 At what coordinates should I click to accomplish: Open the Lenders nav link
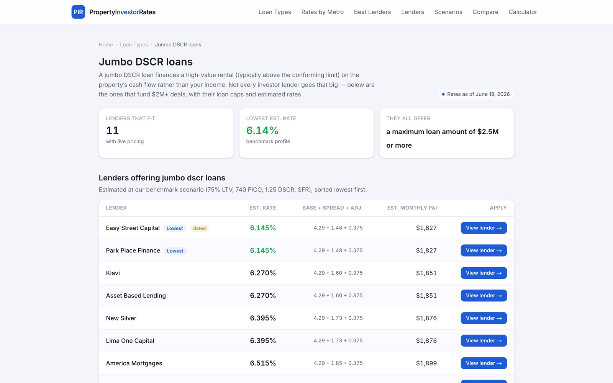point(413,12)
